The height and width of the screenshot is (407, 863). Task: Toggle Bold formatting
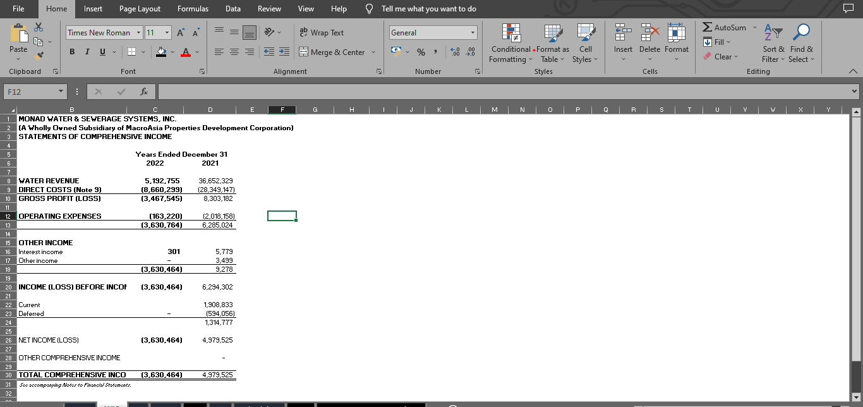(72, 52)
